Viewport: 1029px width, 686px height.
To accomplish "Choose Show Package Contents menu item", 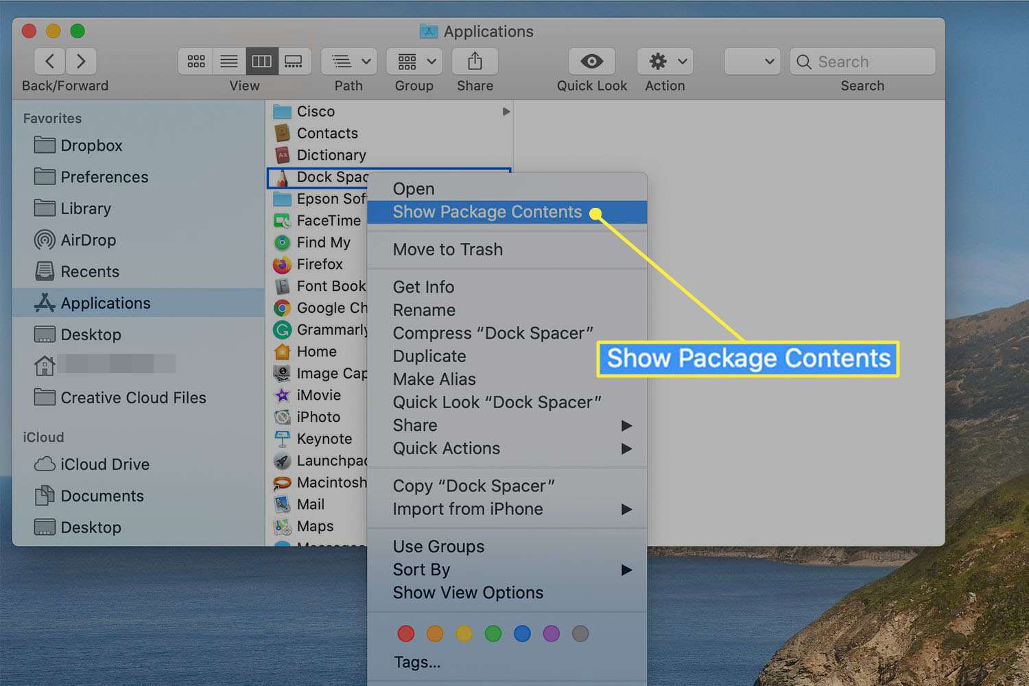I will pos(507,212).
